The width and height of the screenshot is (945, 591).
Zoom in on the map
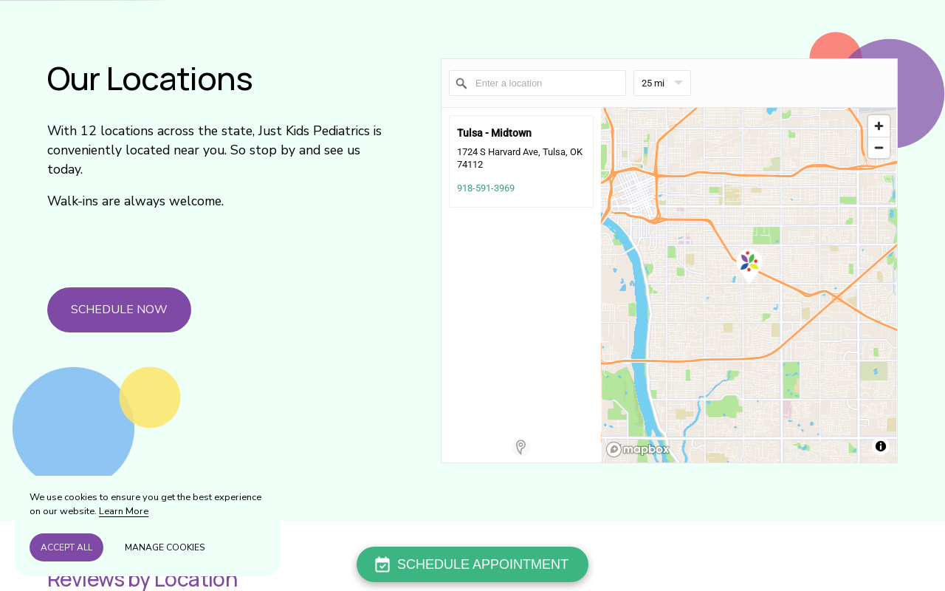pos(879,126)
